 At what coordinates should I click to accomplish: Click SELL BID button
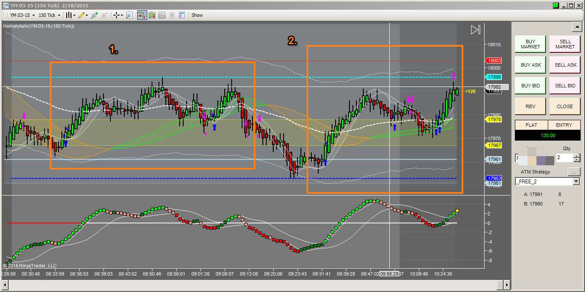[x=565, y=86]
